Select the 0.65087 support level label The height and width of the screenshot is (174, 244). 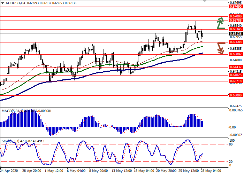point(236,54)
